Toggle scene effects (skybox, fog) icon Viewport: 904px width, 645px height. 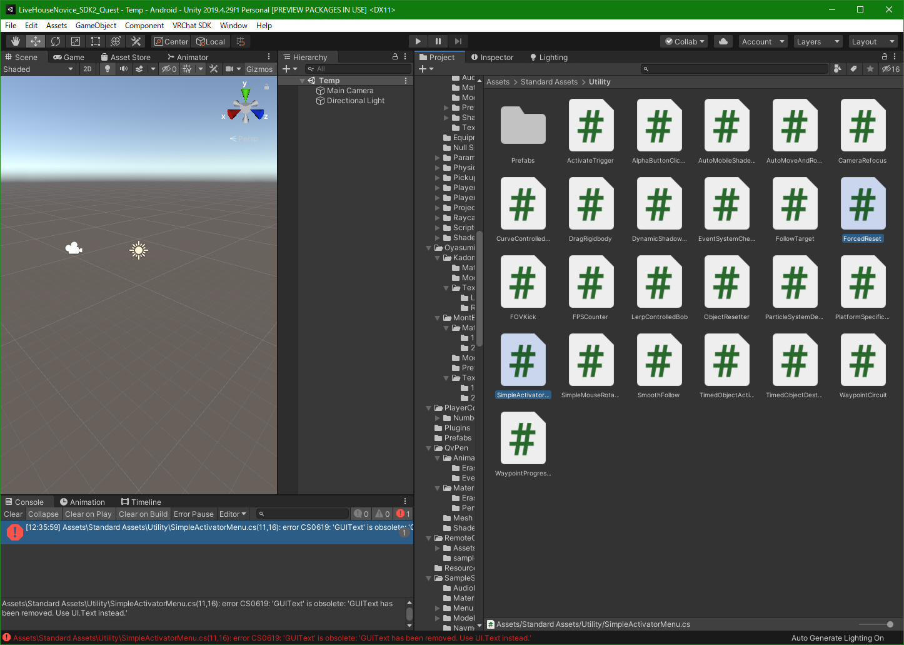pyautogui.click(x=140, y=69)
